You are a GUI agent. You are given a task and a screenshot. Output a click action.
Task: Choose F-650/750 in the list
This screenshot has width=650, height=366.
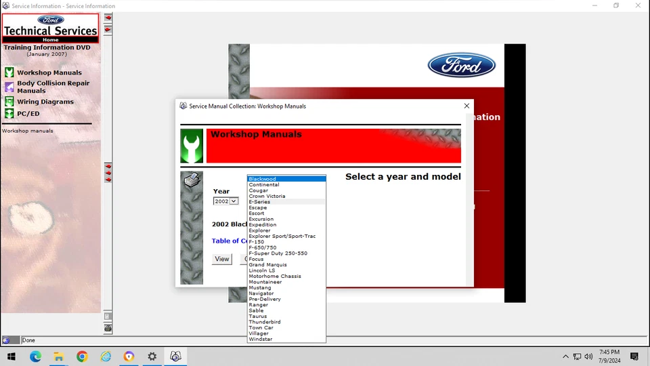point(286,247)
